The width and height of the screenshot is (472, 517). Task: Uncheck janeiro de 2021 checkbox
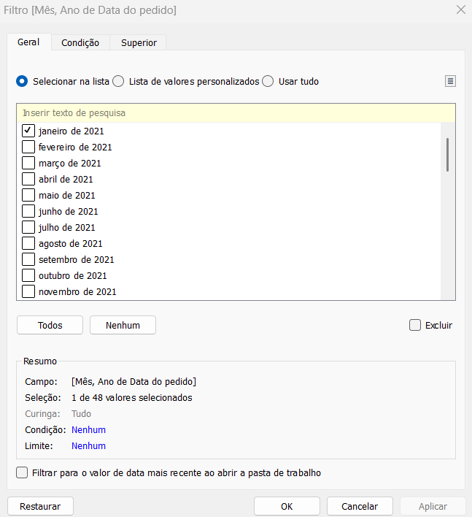pyautogui.click(x=28, y=131)
